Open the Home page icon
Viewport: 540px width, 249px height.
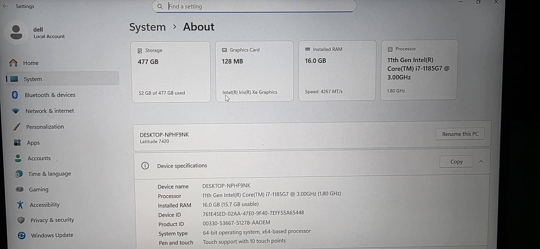[13, 63]
